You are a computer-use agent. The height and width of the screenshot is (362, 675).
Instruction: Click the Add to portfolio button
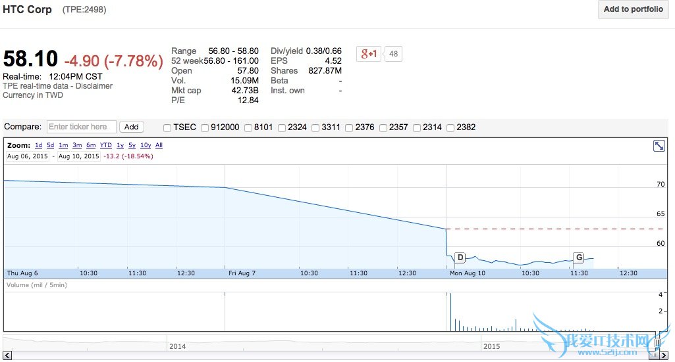pos(633,9)
